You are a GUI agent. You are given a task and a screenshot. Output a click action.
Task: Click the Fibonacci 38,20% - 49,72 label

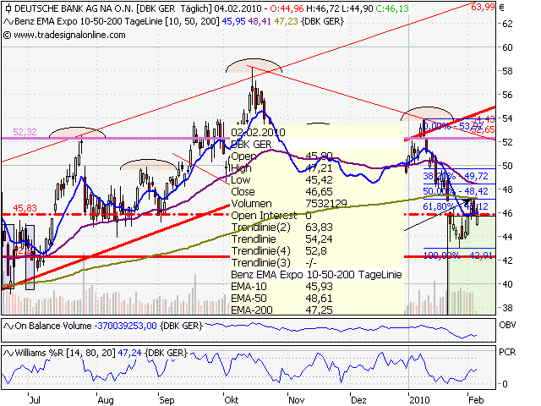tap(456, 176)
